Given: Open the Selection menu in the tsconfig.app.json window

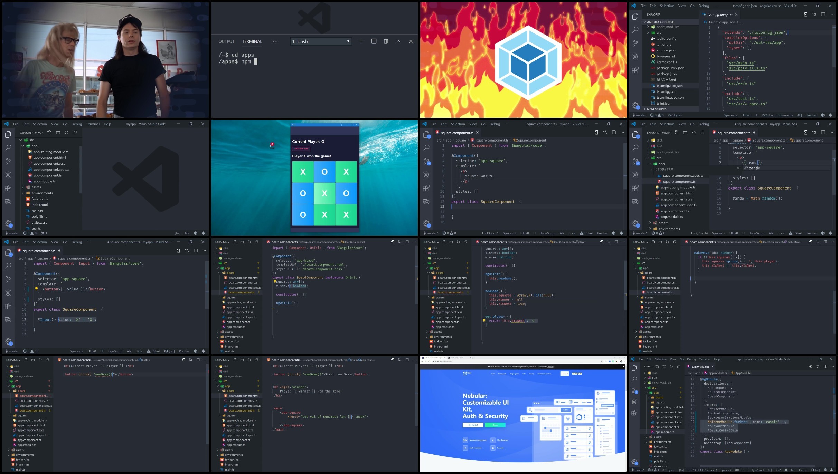Looking at the screenshot, I should (667, 6).
